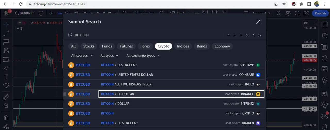Image resolution: width=330 pixels, height=130 pixels.
Task: Add symbol with the compare plus icon
Action: coord(41,13)
